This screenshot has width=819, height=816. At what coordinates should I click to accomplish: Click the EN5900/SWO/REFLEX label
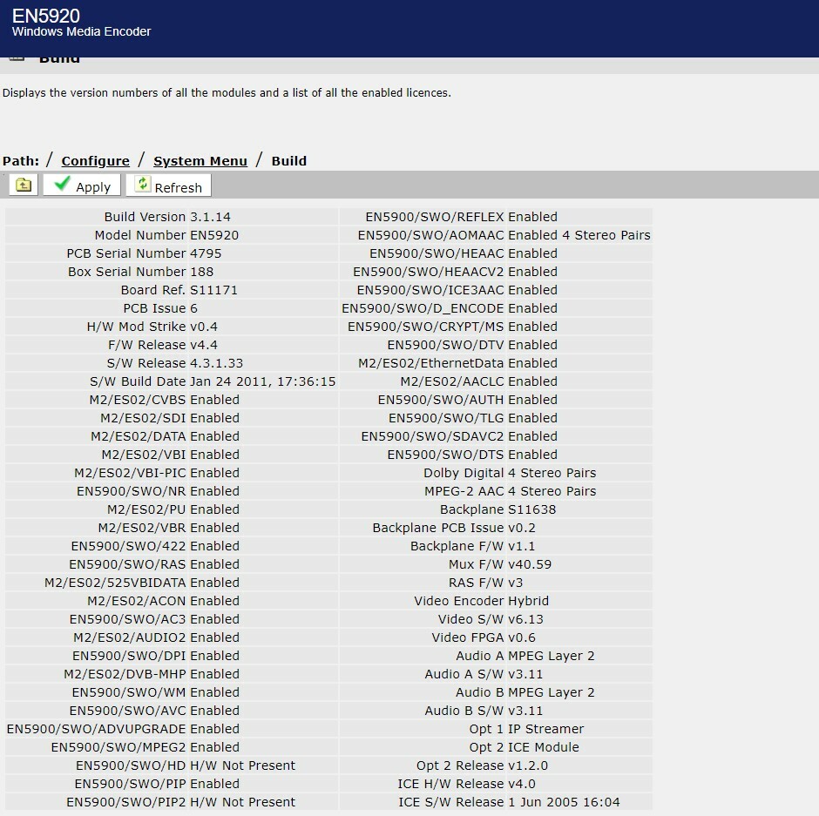[x=435, y=217]
